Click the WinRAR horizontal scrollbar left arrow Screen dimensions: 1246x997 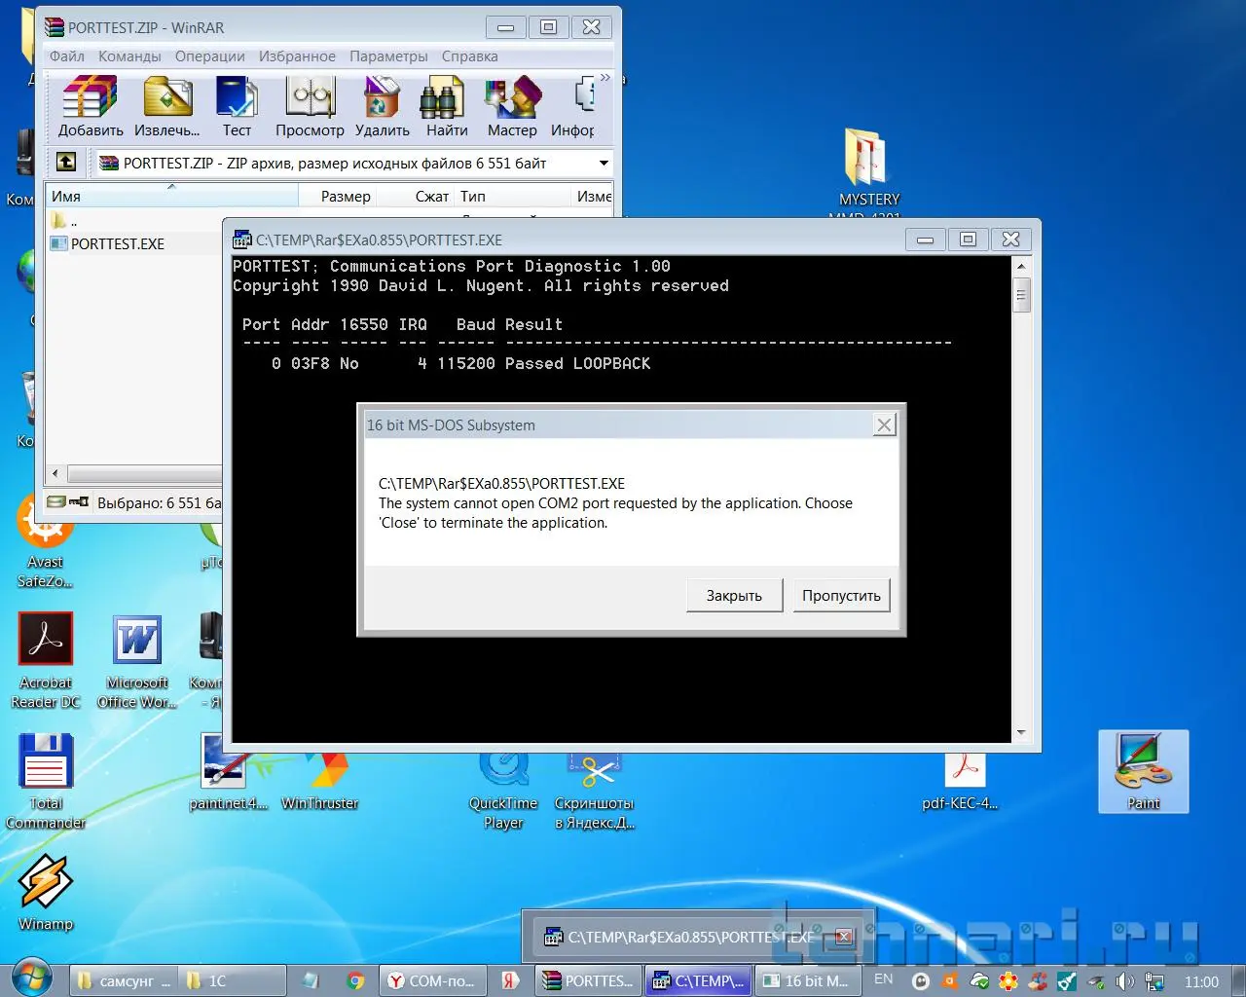pyautogui.click(x=55, y=474)
